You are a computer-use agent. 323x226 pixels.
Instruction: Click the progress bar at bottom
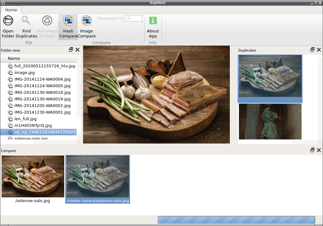[x=236, y=220]
